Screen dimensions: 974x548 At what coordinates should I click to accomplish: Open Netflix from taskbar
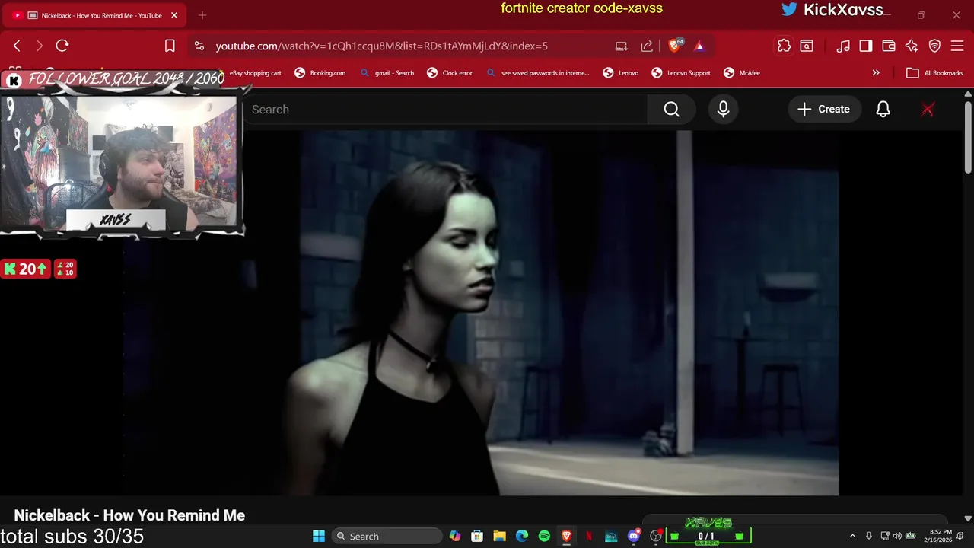click(x=589, y=536)
